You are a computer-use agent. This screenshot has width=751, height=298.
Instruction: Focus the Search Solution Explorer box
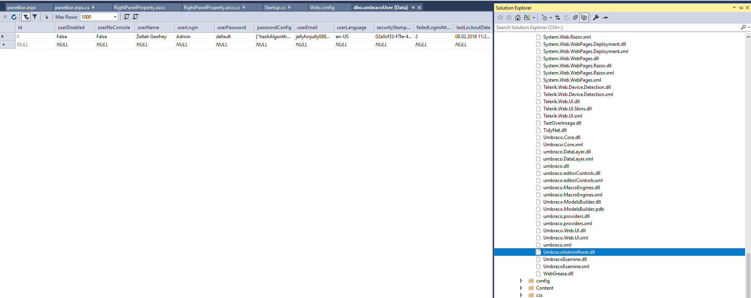coord(616,27)
